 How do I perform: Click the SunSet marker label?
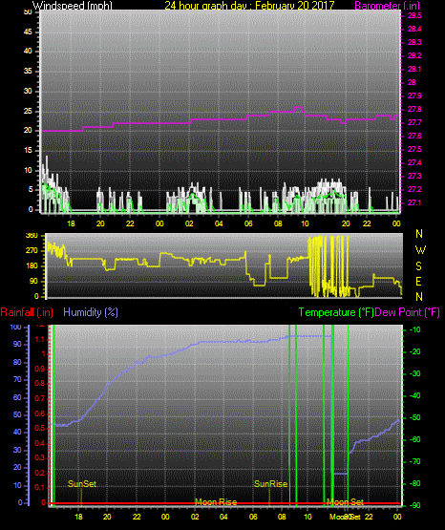pyautogui.click(x=82, y=484)
